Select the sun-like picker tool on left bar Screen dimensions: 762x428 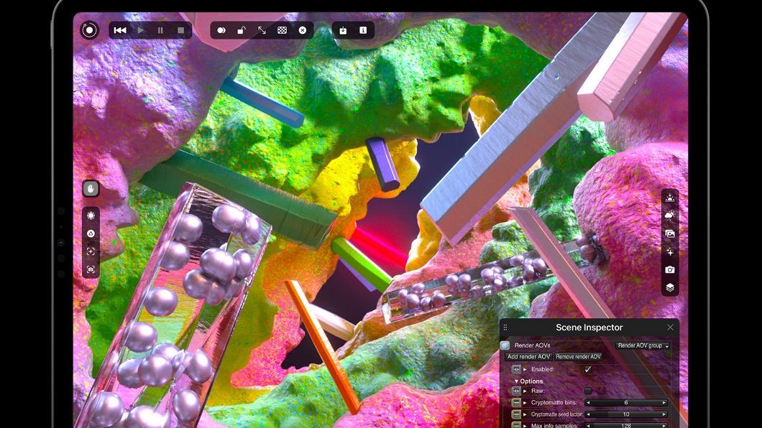(91, 215)
